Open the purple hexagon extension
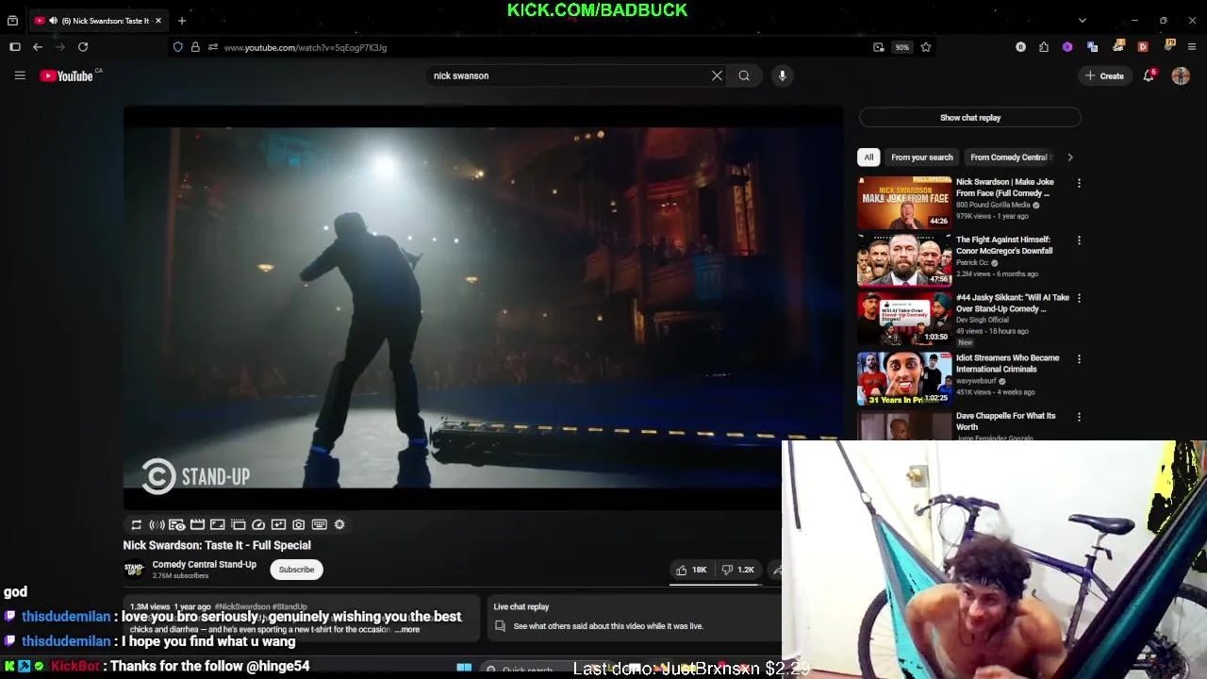This screenshot has height=679, width=1207. coord(1067,47)
